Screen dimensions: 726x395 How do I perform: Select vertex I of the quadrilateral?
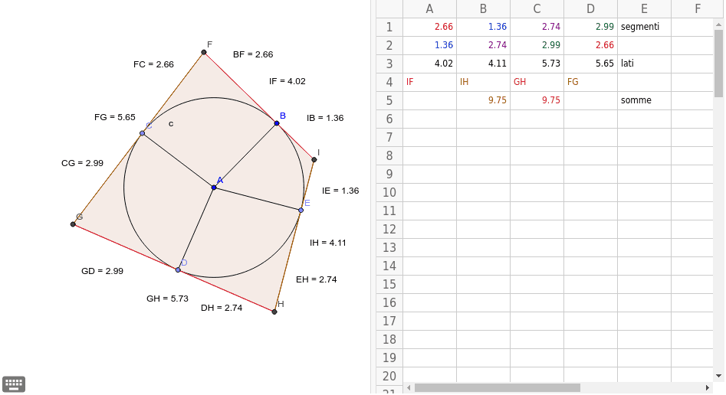(x=314, y=159)
